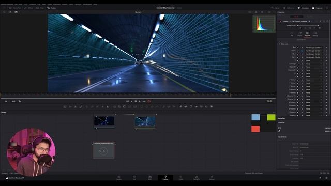Viewport: 331px width, 186px height.
Task: Toggle the Material ID channel checkbox
Action: point(298,70)
